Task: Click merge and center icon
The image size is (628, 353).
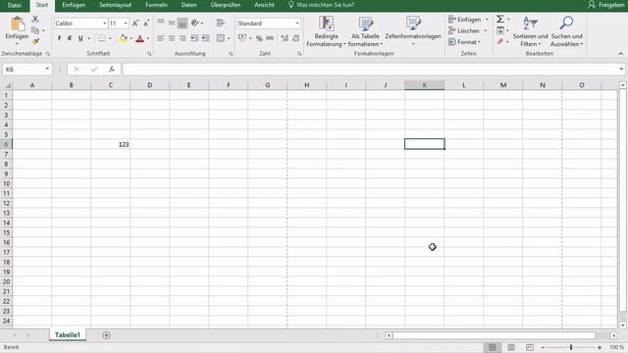Action: click(220, 38)
